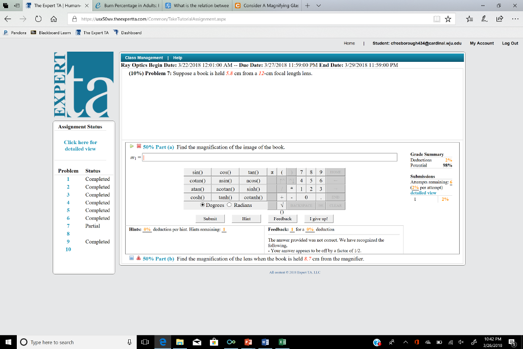Select the Degrees radio button
The width and height of the screenshot is (523, 349).
pos(203,205)
